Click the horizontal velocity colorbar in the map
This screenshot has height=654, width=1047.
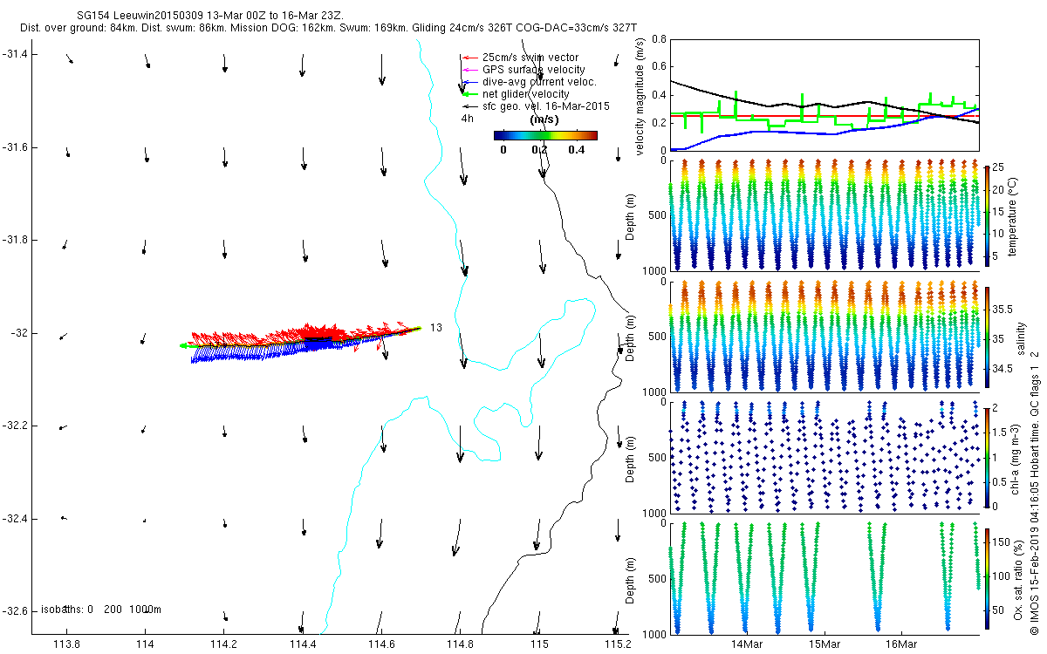pyautogui.click(x=545, y=135)
